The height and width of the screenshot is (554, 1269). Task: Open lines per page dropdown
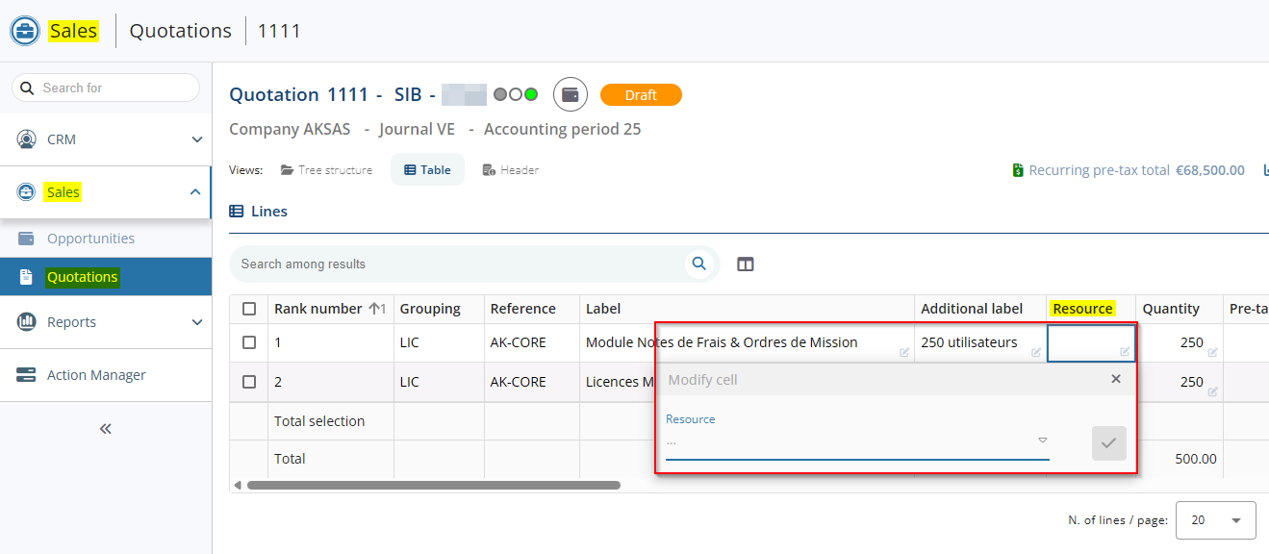pyautogui.click(x=1216, y=520)
